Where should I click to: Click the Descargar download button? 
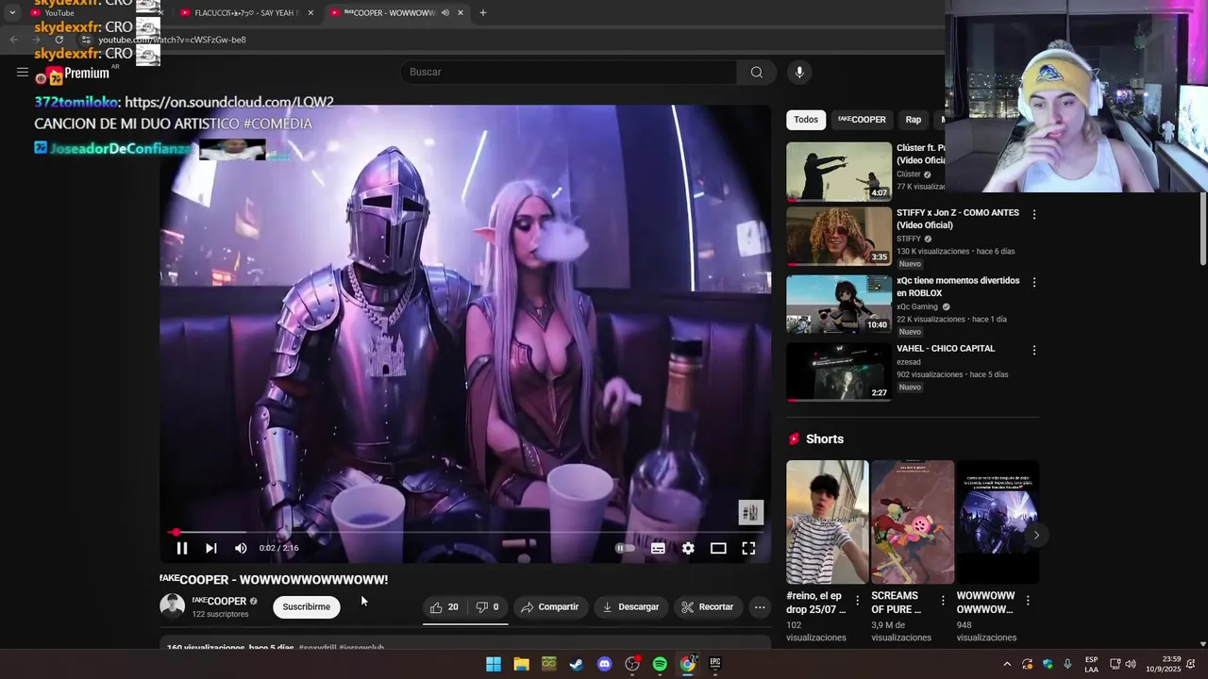point(630,607)
